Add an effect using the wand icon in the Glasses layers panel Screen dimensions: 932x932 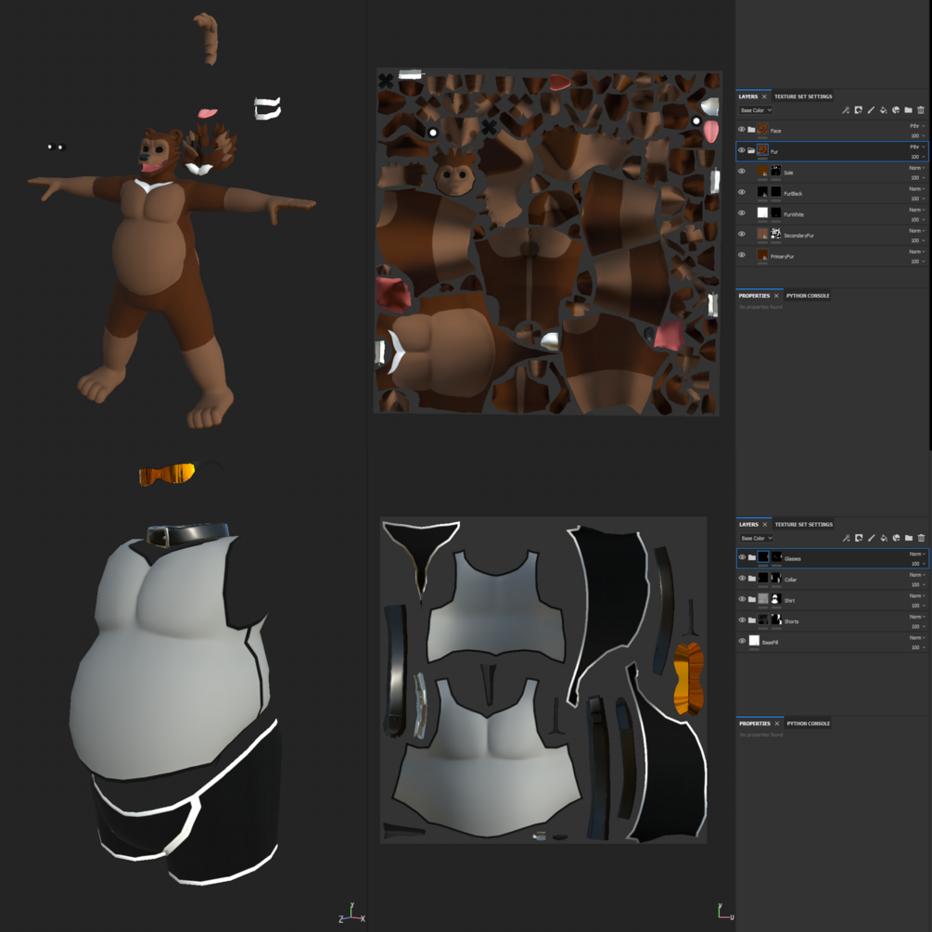coord(846,538)
